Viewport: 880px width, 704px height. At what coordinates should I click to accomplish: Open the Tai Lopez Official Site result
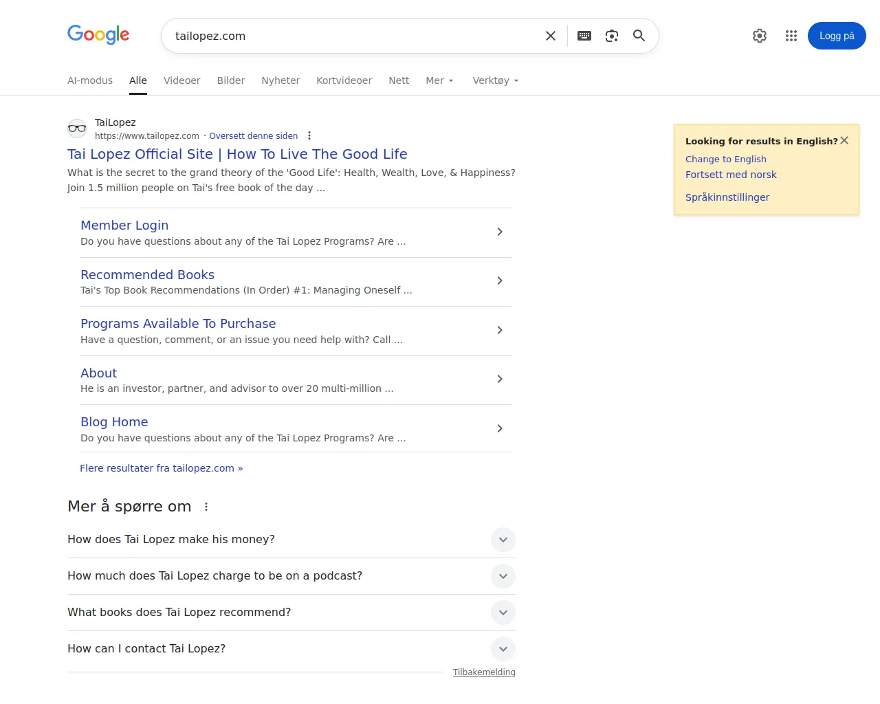(237, 154)
